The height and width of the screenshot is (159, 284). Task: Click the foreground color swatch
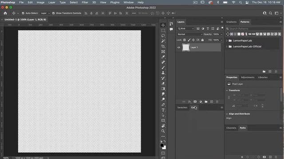point(162,145)
